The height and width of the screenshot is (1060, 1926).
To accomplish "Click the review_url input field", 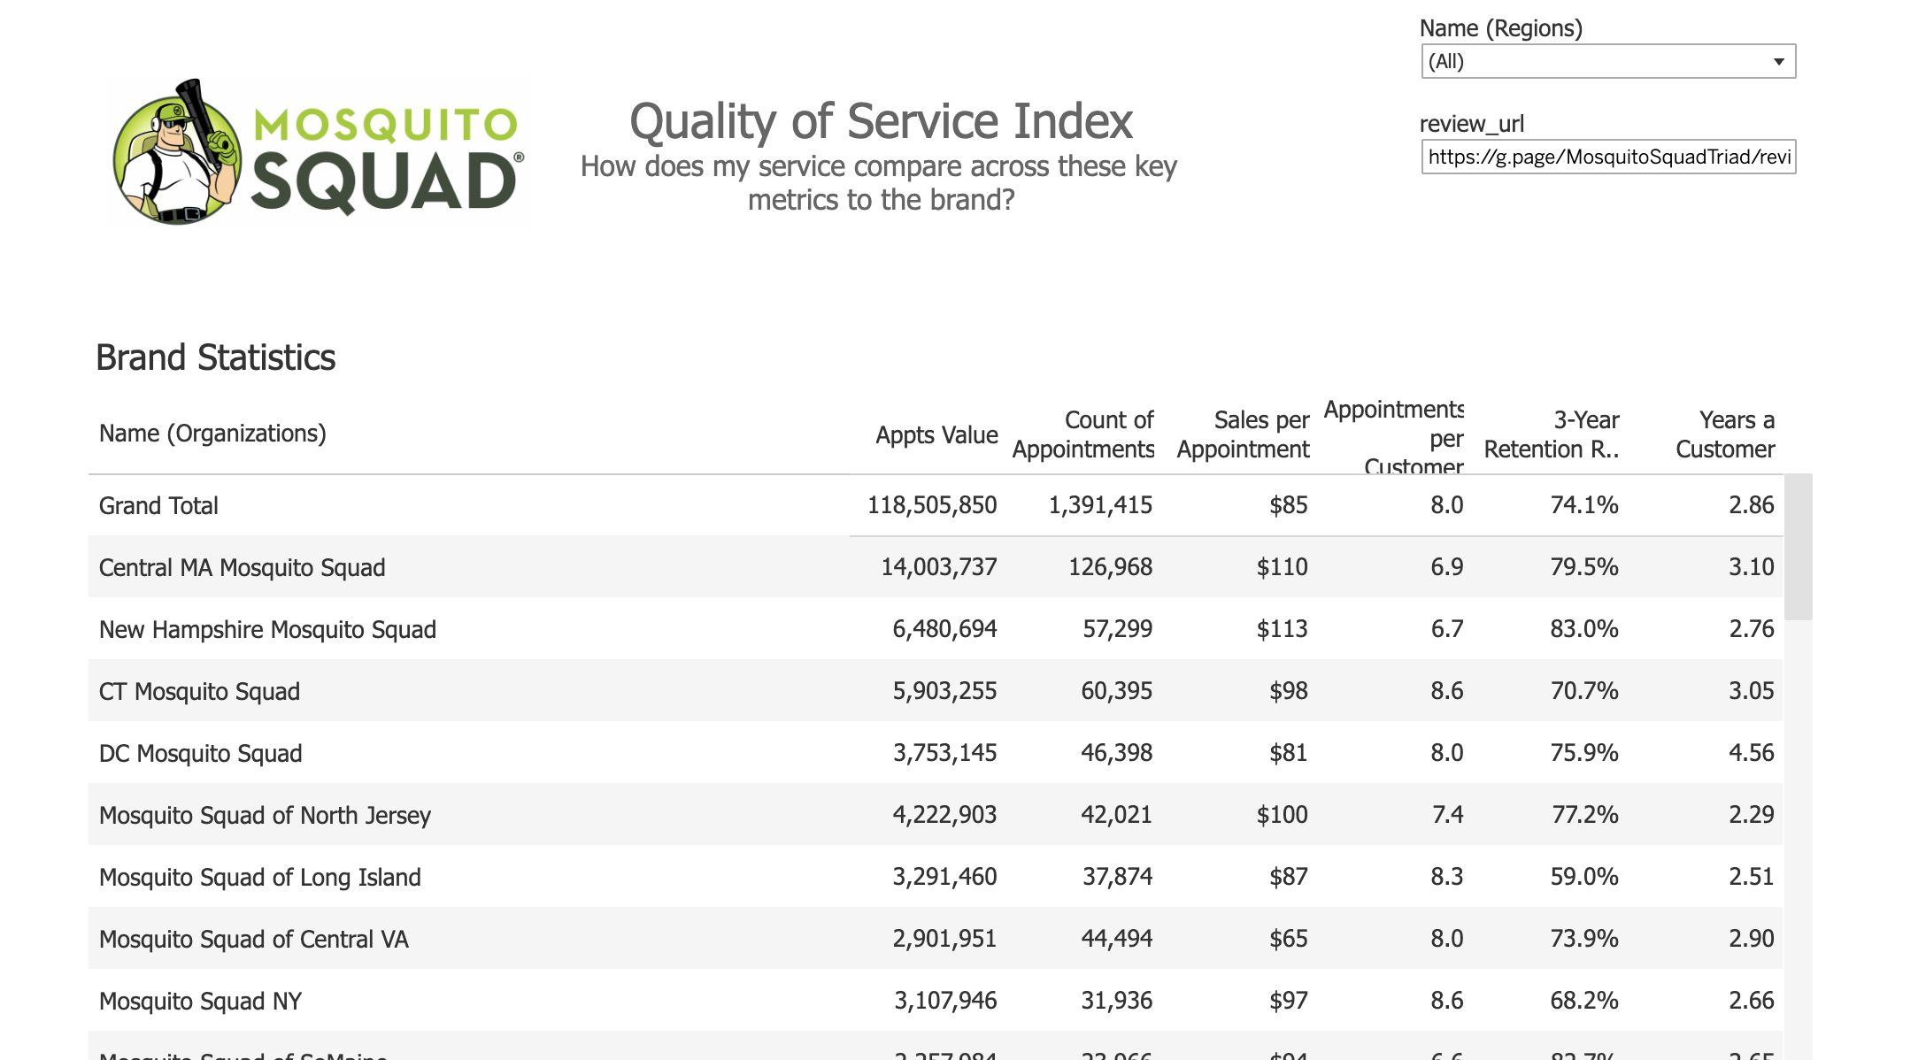I will pos(1607,157).
